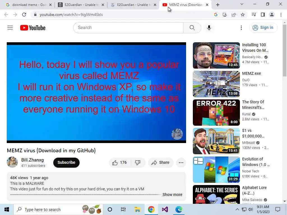Click the URL address bar
The width and height of the screenshot is (287, 215).
(x=121, y=15)
